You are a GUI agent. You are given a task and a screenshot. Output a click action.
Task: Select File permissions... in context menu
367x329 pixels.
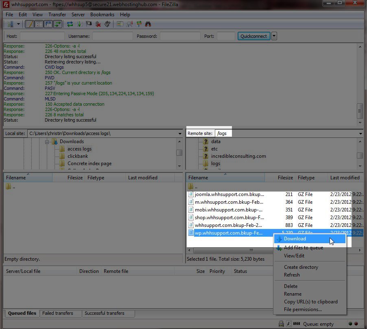point(303,309)
